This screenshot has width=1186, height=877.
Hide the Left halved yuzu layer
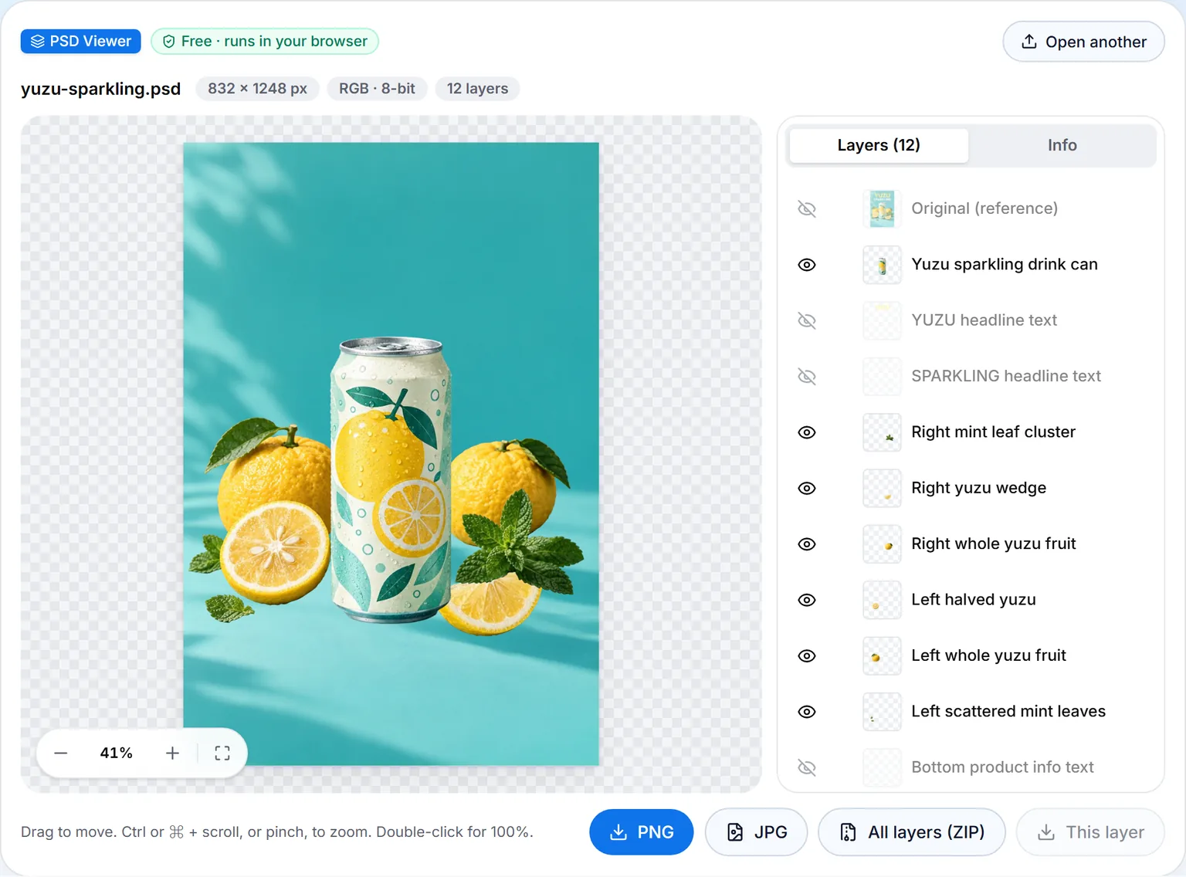[x=807, y=600]
